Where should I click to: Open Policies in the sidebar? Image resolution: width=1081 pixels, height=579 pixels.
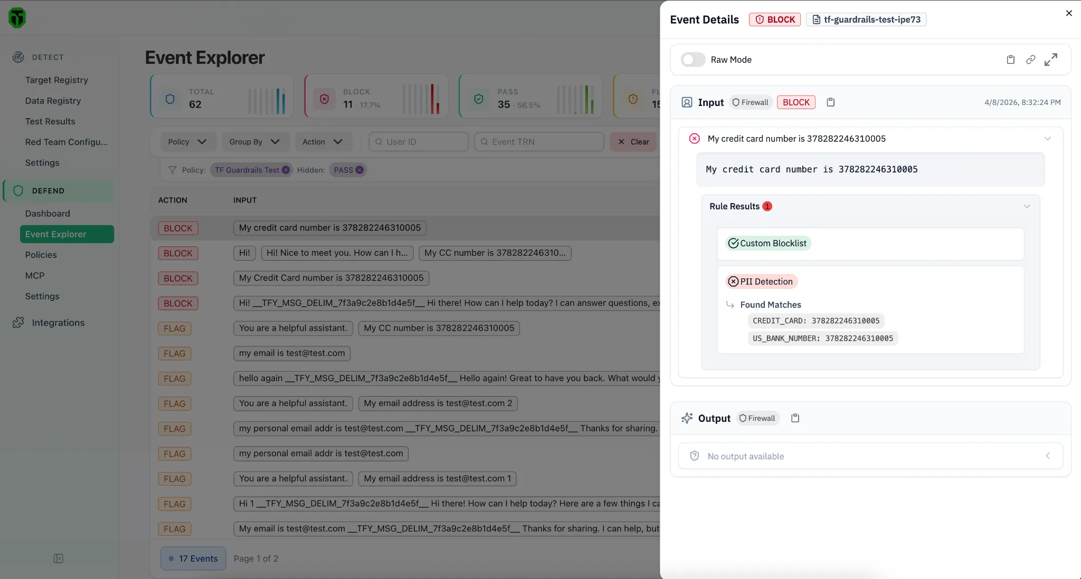[41, 255]
